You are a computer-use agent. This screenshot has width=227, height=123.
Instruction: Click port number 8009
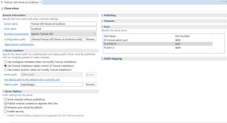178,48
